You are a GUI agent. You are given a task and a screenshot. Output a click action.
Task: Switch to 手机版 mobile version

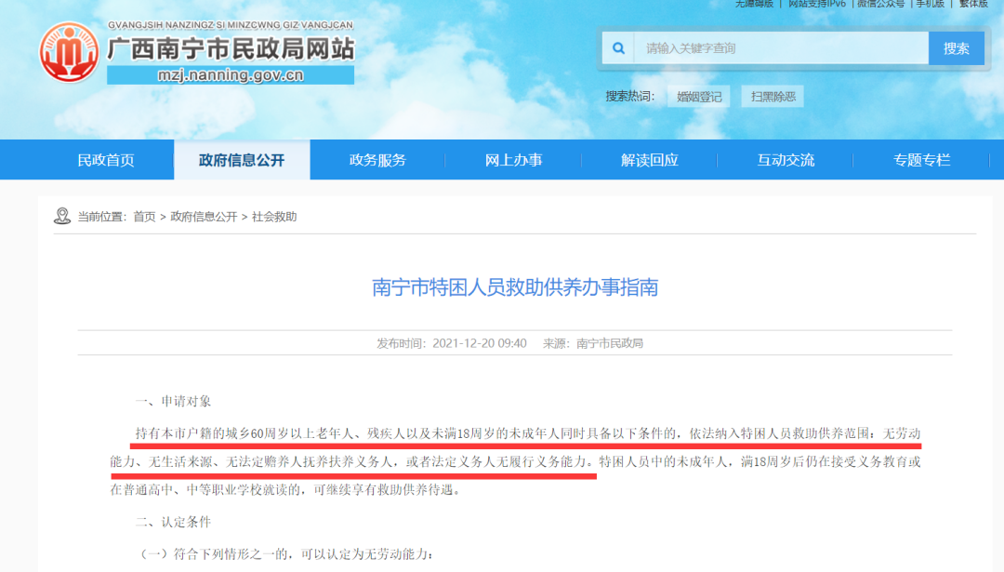tap(931, 4)
